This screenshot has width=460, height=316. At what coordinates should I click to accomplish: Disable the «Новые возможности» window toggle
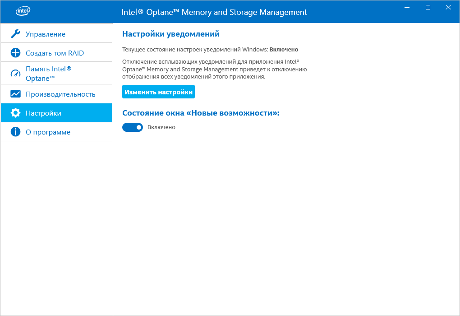pyautogui.click(x=133, y=127)
